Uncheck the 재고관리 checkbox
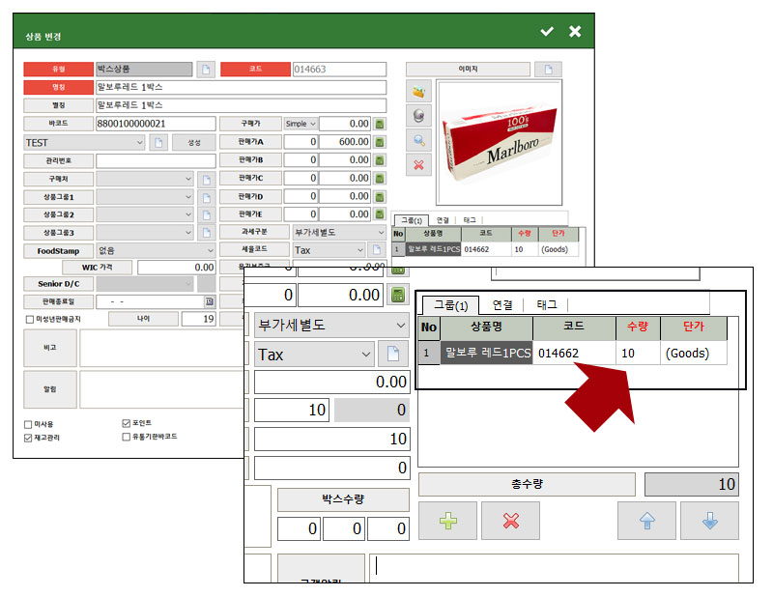 click(x=28, y=438)
